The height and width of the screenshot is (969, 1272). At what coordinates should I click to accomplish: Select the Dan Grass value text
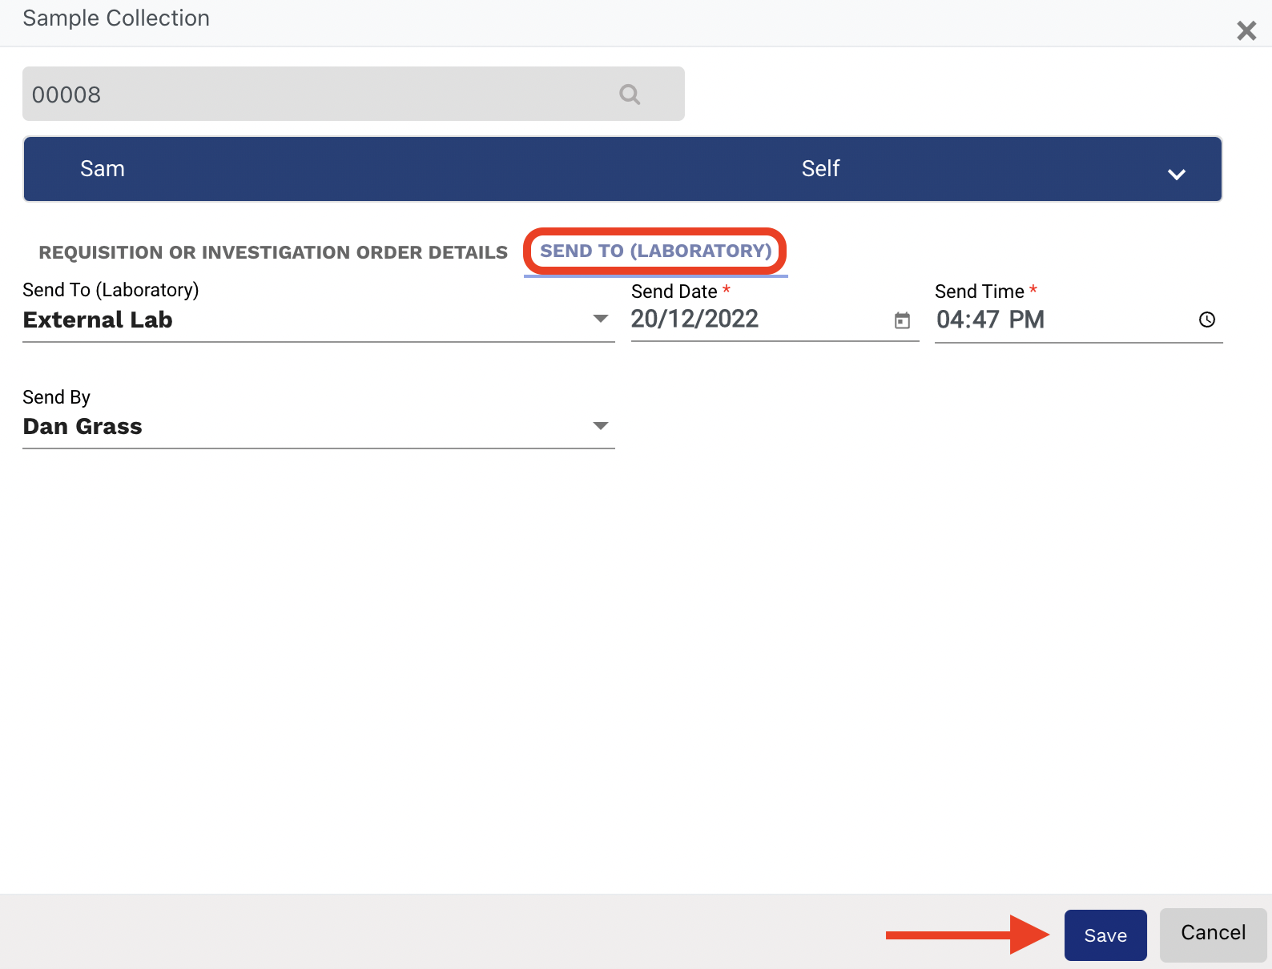pyautogui.click(x=83, y=426)
